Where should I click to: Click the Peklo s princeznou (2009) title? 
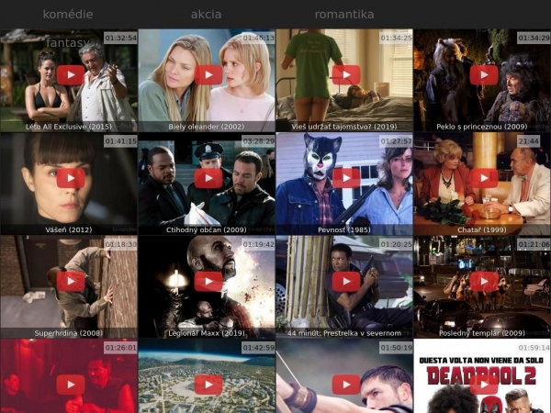(482, 127)
